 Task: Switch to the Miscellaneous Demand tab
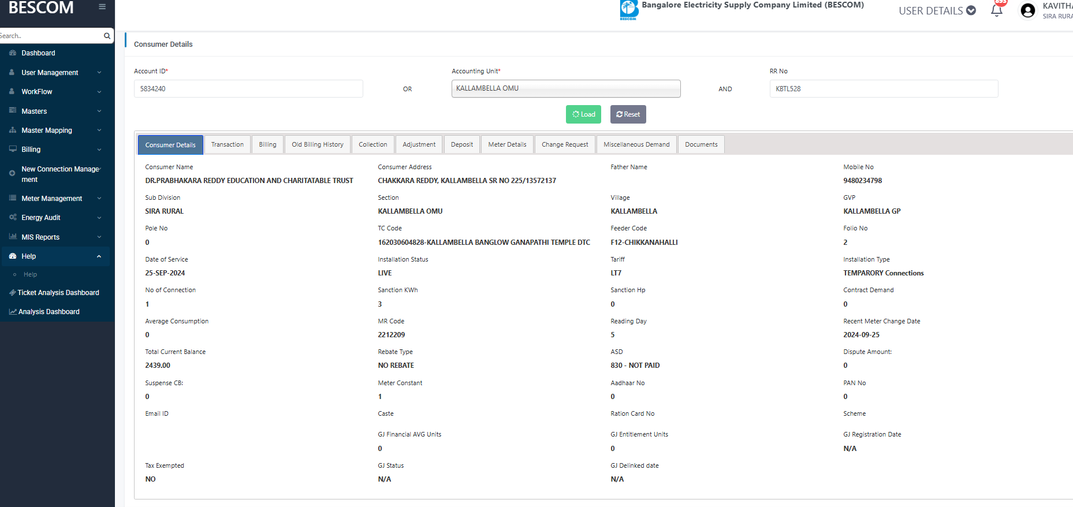click(x=636, y=144)
